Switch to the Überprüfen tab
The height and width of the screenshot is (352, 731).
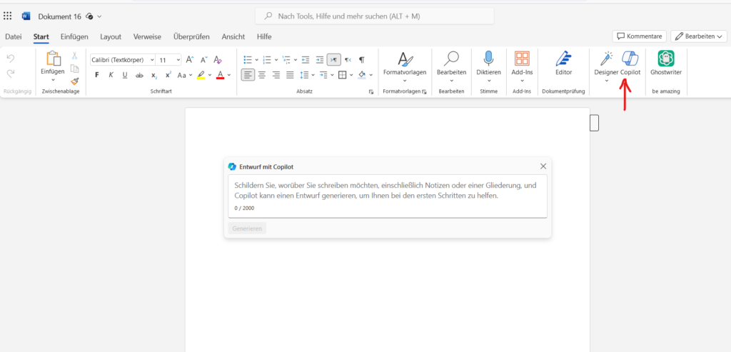click(x=191, y=36)
